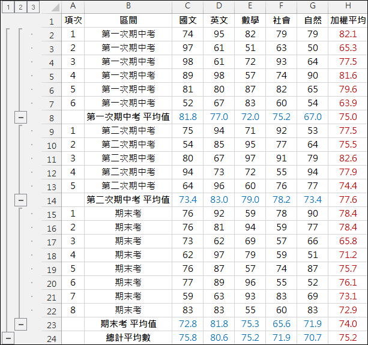
Task: Select row 24 header
Action: [52, 338]
